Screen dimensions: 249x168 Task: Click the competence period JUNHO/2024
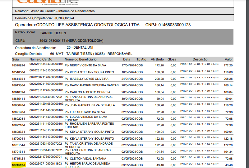point(64,18)
